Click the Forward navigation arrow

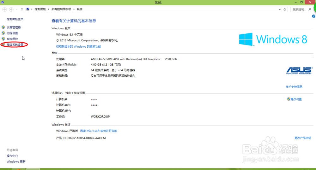11,9
